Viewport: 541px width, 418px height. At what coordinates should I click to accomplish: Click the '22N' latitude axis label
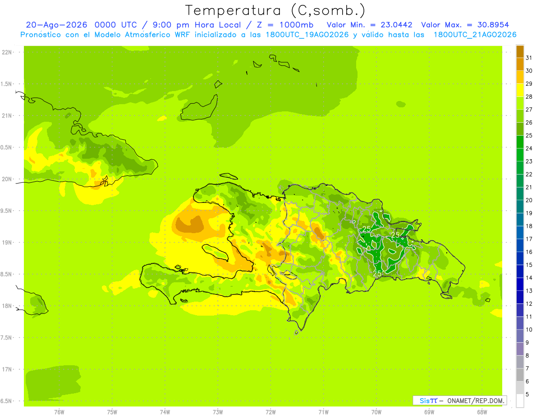7,52
